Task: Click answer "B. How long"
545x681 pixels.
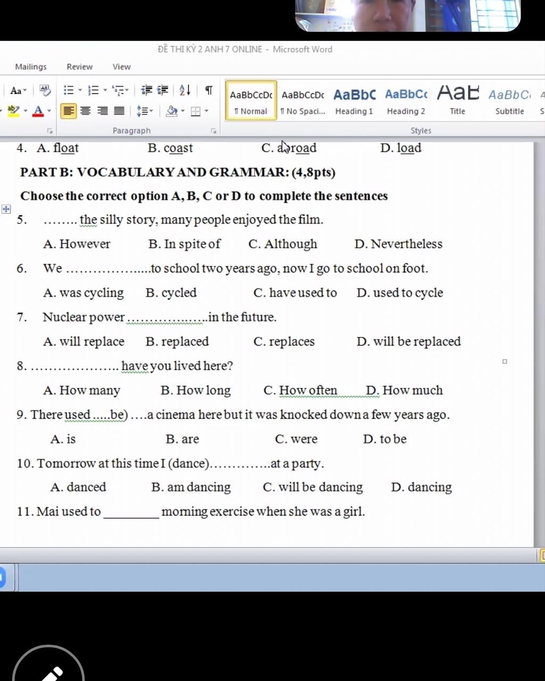Action: tap(195, 391)
